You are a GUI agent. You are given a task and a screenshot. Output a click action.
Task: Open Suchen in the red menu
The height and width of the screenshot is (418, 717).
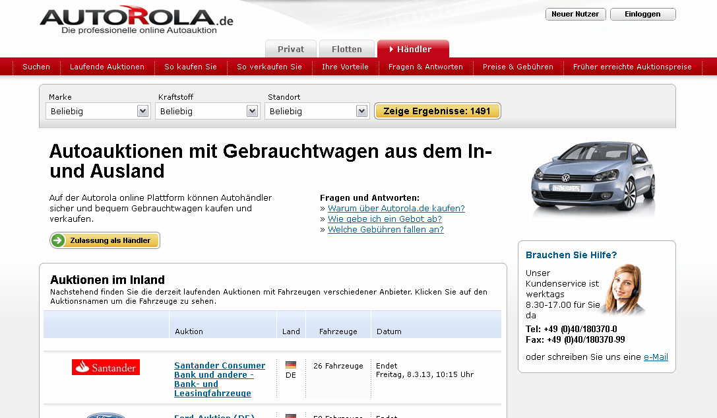coord(36,67)
